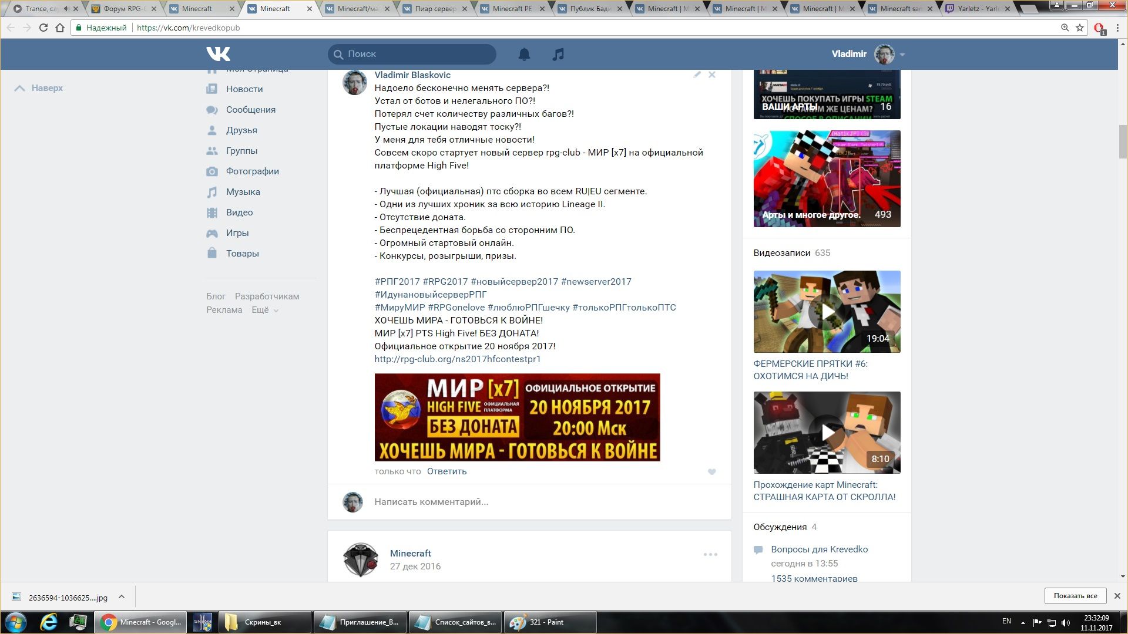Open the МИР x7 banner image
Image resolution: width=1128 pixels, height=634 pixels.
[517, 417]
